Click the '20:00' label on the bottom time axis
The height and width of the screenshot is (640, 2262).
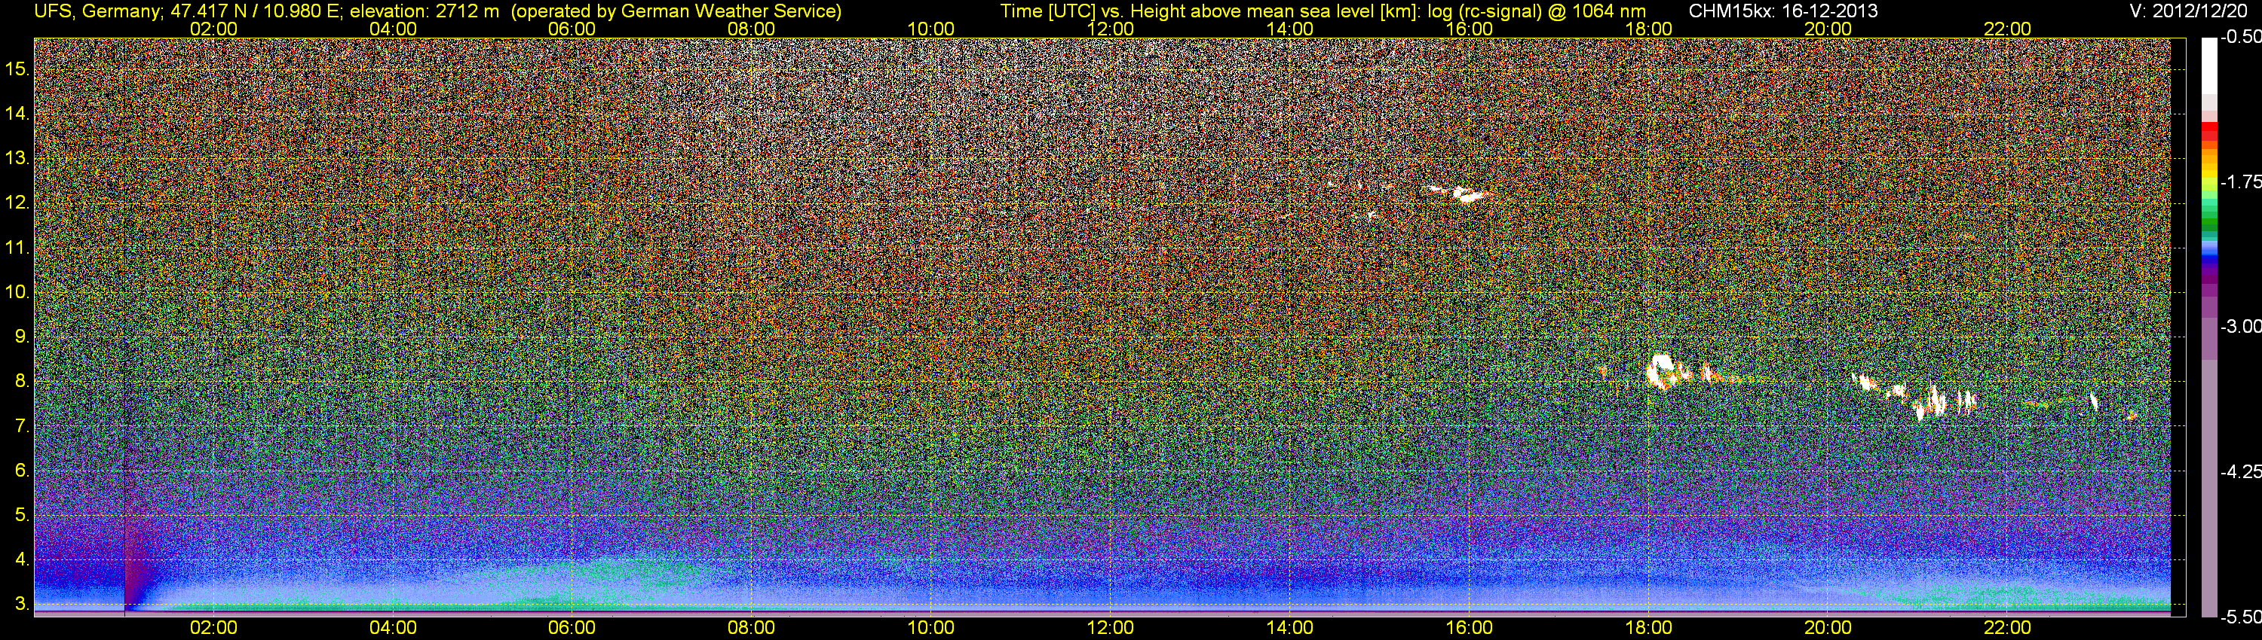tap(1828, 628)
